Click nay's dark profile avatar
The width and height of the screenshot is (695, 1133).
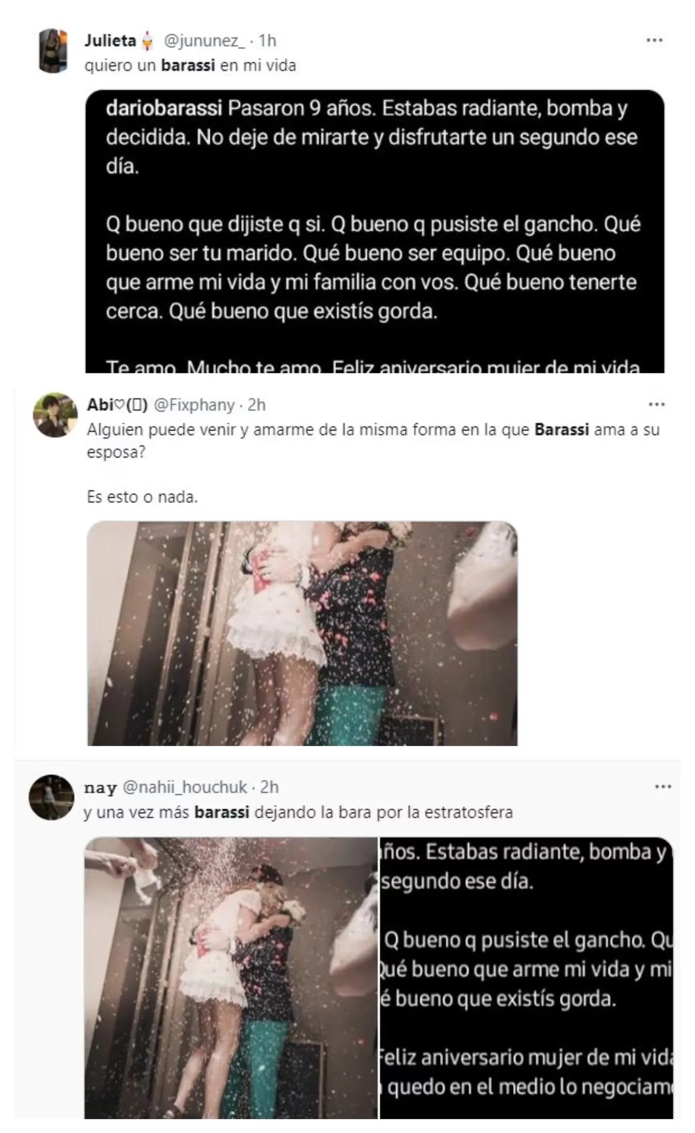tap(51, 797)
